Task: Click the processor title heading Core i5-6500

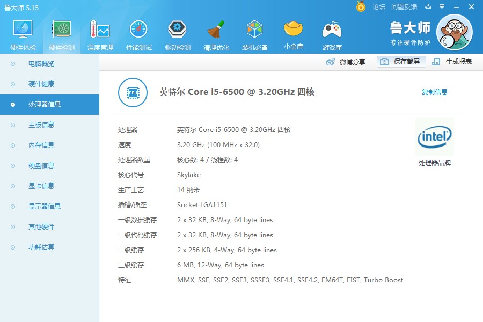Action: coord(237,92)
